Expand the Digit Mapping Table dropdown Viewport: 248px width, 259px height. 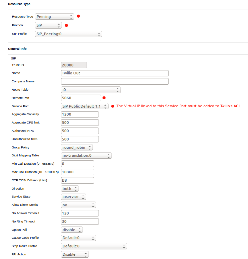coord(86,155)
